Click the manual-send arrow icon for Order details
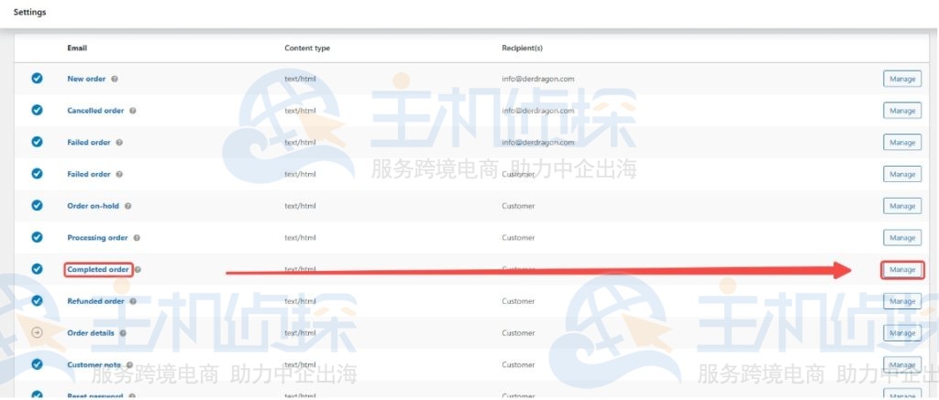 [37, 332]
